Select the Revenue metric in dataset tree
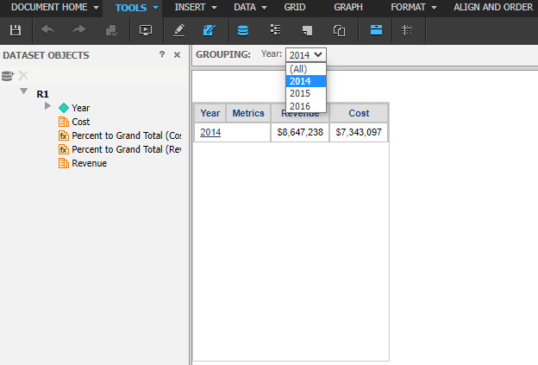Screen dimensions: 538x365 pyautogui.click(x=89, y=163)
